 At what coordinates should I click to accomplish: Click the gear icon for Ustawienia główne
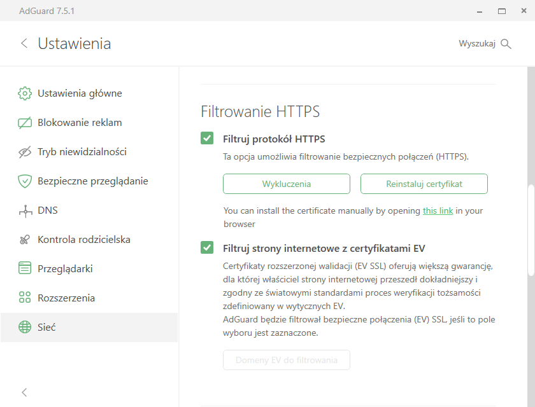click(25, 93)
